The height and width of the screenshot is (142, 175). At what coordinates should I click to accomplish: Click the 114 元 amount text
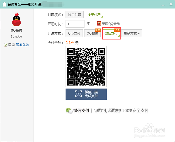pyautogui.click(x=72, y=42)
